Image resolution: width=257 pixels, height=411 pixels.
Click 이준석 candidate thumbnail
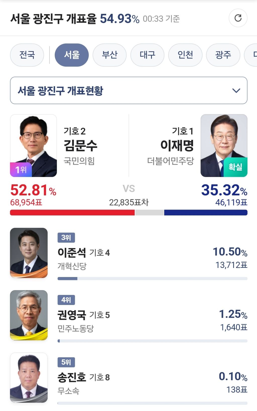(x=29, y=253)
